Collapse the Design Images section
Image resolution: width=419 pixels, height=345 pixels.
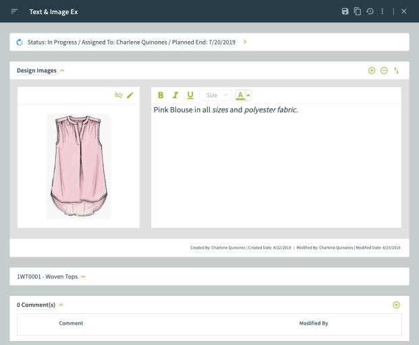tap(62, 70)
